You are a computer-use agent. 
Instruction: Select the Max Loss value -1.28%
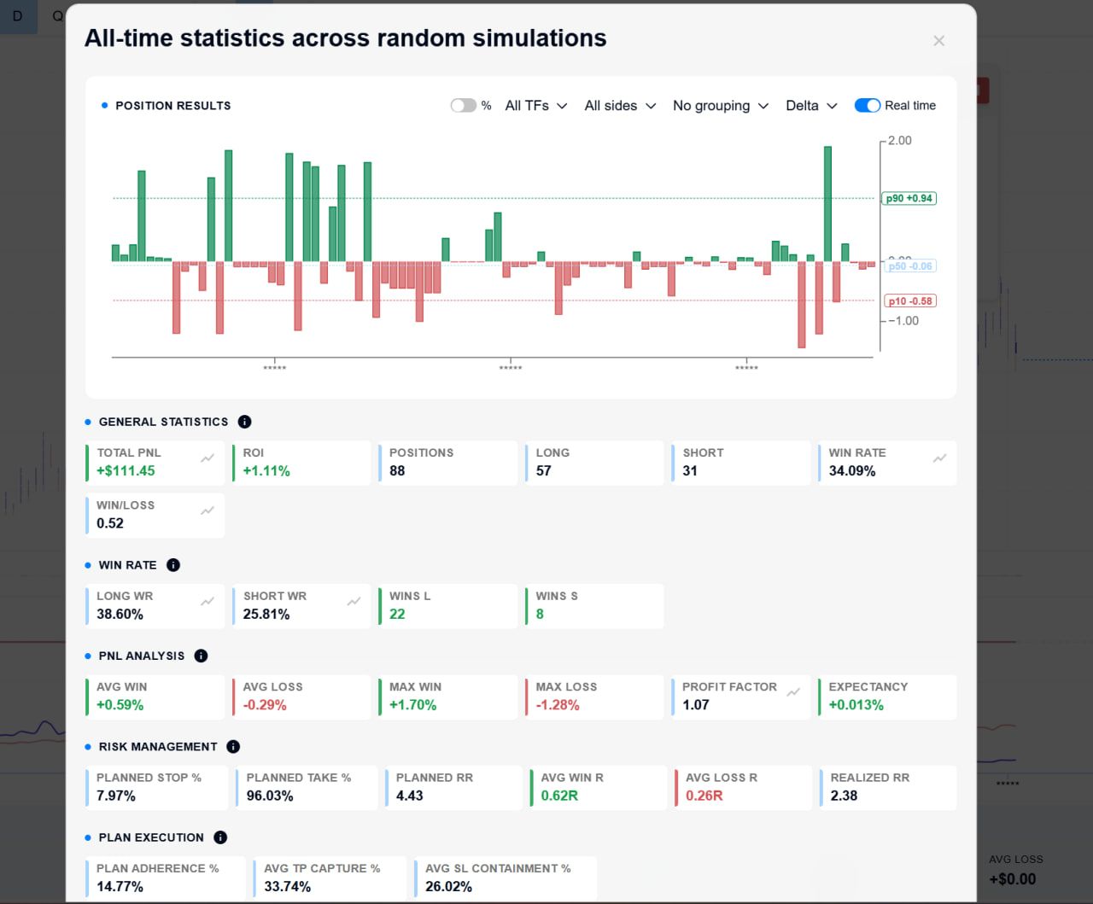click(x=558, y=705)
